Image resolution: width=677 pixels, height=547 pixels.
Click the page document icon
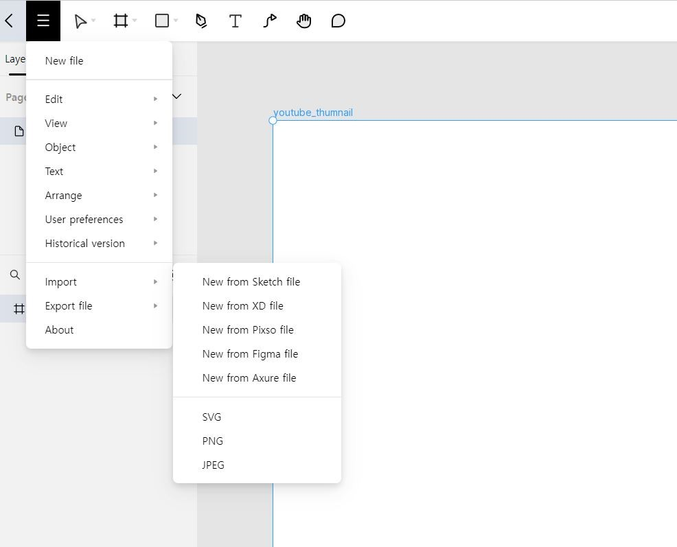[19, 131]
